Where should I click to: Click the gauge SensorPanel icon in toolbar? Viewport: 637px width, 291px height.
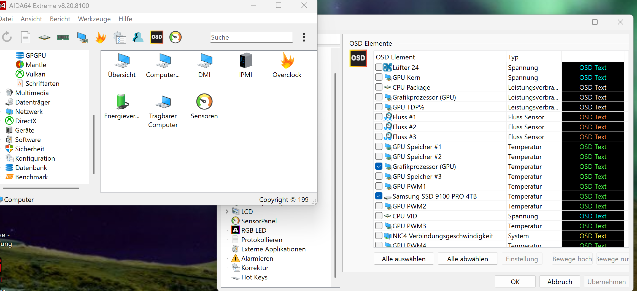pos(176,37)
